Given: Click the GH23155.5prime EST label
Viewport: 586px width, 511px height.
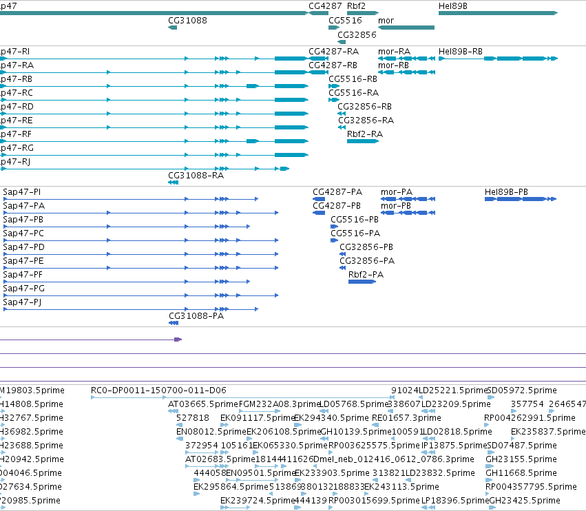Looking at the screenshot, I should tap(521, 459).
